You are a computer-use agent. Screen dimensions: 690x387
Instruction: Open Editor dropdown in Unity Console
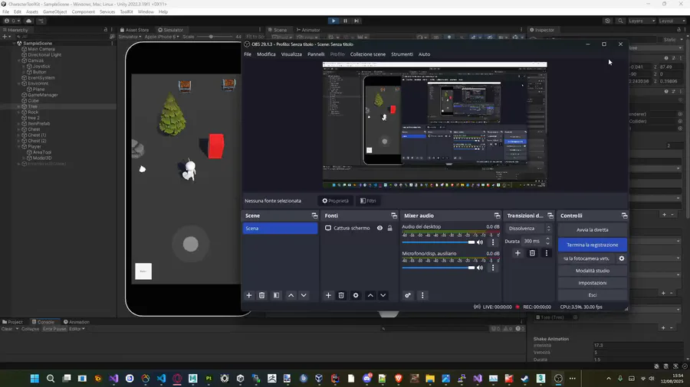77,329
